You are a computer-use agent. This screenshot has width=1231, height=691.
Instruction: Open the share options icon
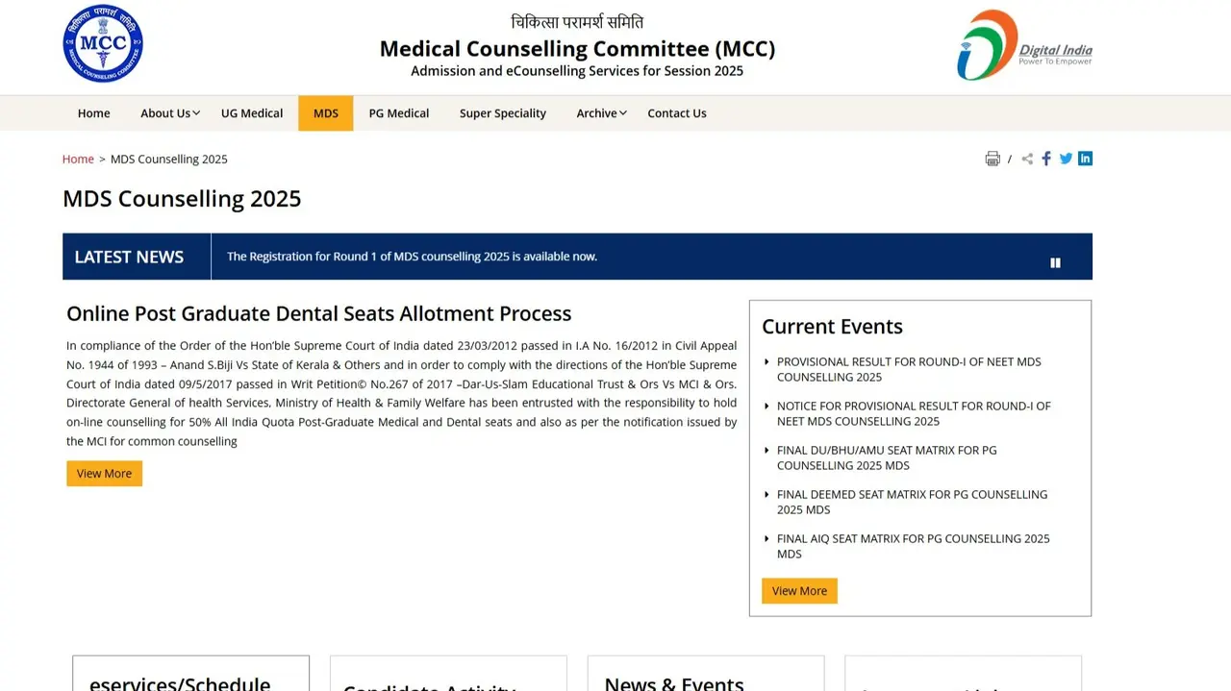1027,158
